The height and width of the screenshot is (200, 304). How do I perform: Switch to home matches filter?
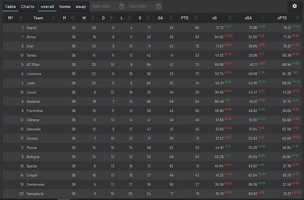[65, 7]
